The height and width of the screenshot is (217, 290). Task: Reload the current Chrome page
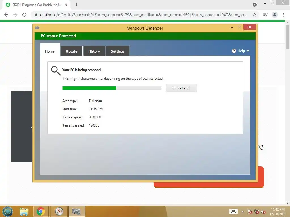24,15
